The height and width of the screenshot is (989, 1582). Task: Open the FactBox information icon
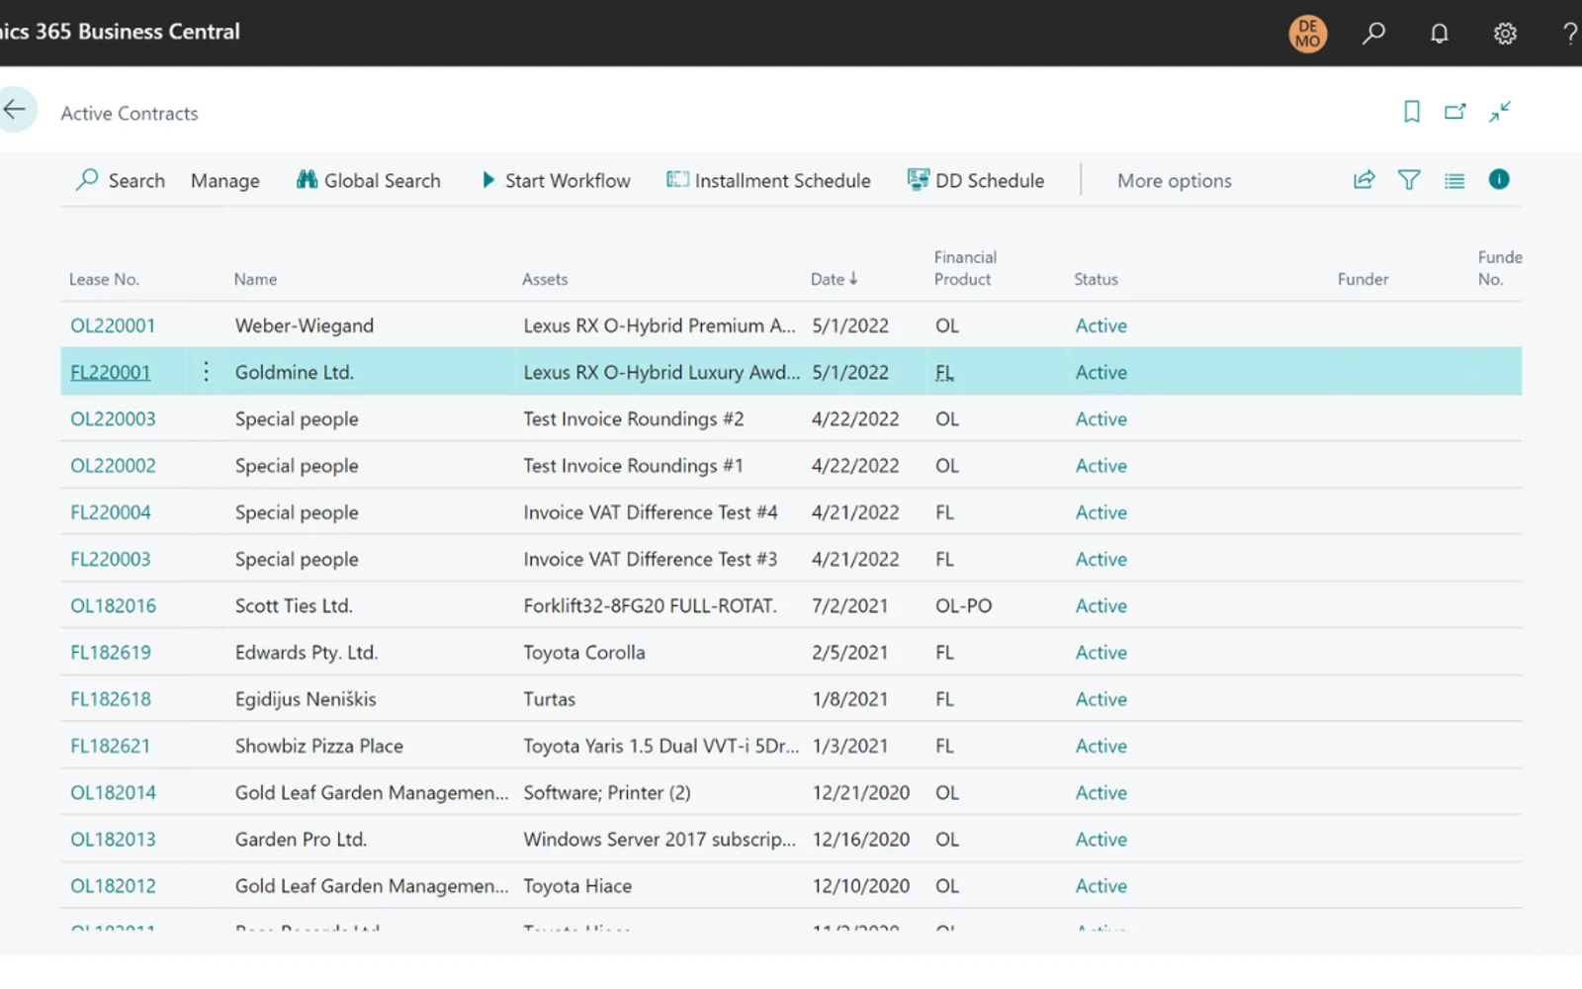click(x=1499, y=179)
